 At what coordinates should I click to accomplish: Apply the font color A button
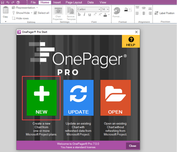point(105,14)
